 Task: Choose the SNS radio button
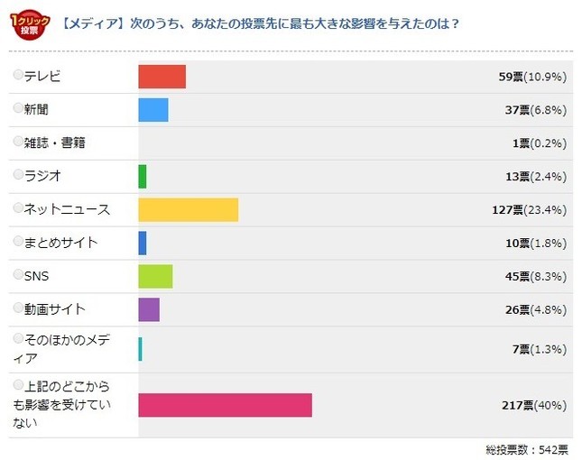pyautogui.click(x=18, y=275)
